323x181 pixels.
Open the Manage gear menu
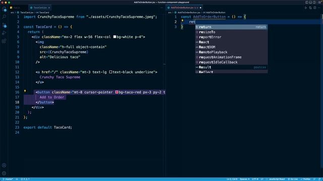4,173
